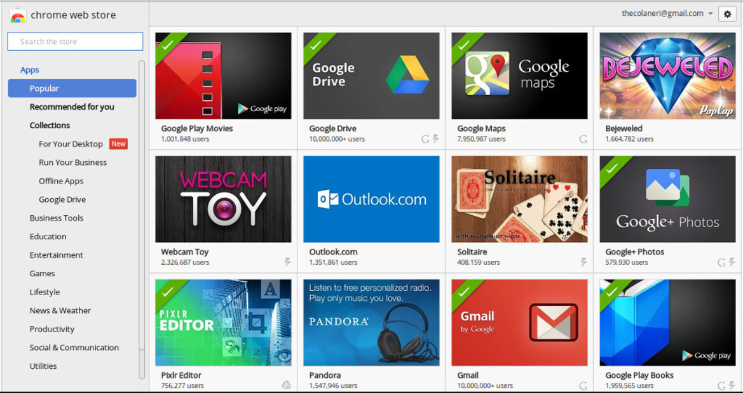Image resolution: width=743 pixels, height=393 pixels.
Task: Click the "1,351,861 users" count text
Action: click(333, 262)
